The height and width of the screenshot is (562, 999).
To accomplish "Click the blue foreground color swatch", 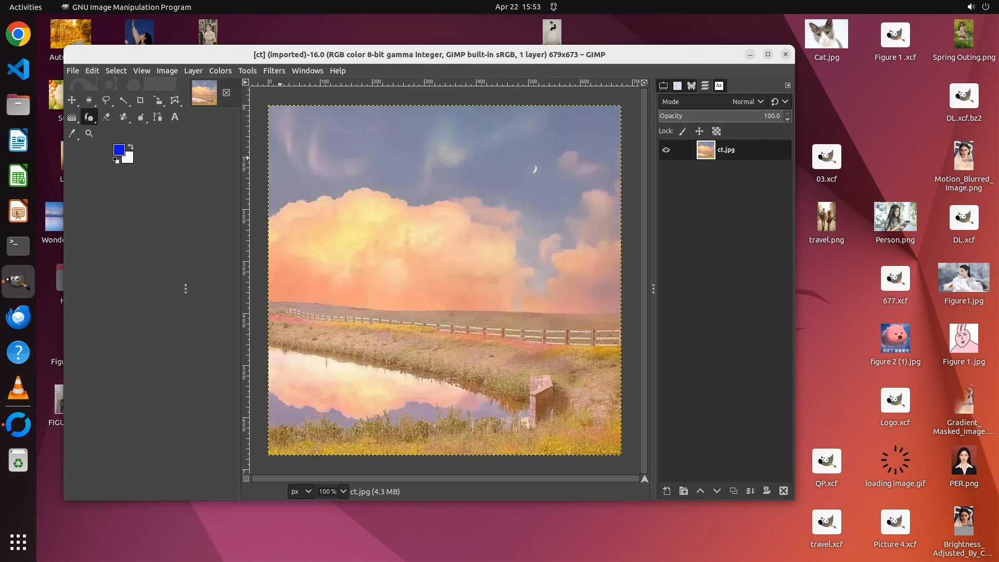I will pyautogui.click(x=119, y=149).
